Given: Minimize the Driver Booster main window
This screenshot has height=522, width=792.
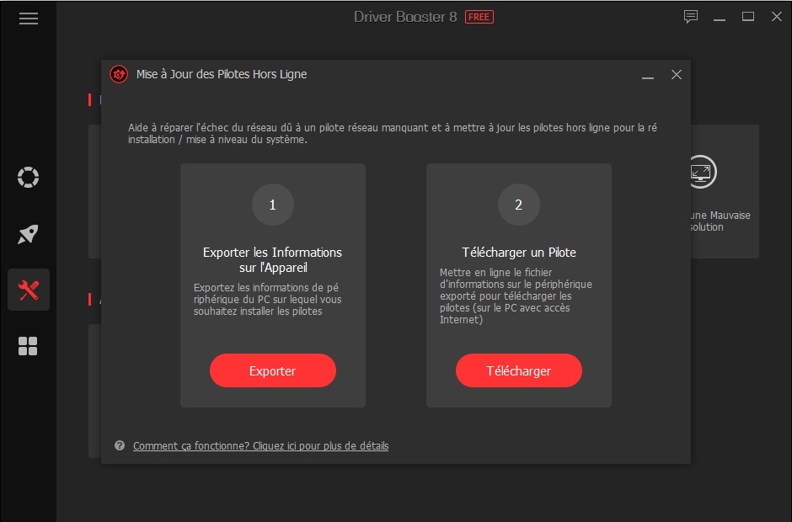Looking at the screenshot, I should 720,18.
